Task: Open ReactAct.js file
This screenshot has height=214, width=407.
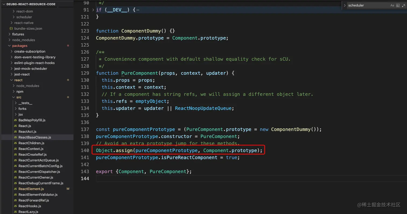Action: (x=27, y=132)
